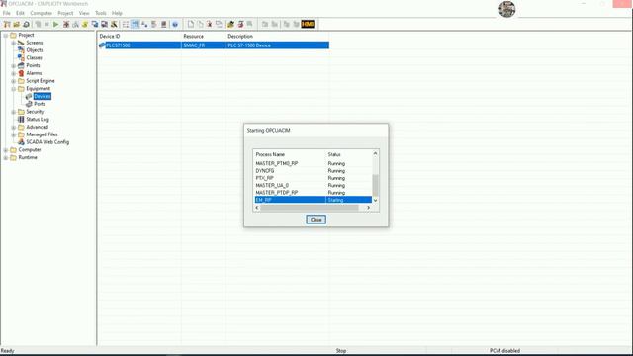
Task: Click the Screens icon in the project tree
Action: pos(21,43)
